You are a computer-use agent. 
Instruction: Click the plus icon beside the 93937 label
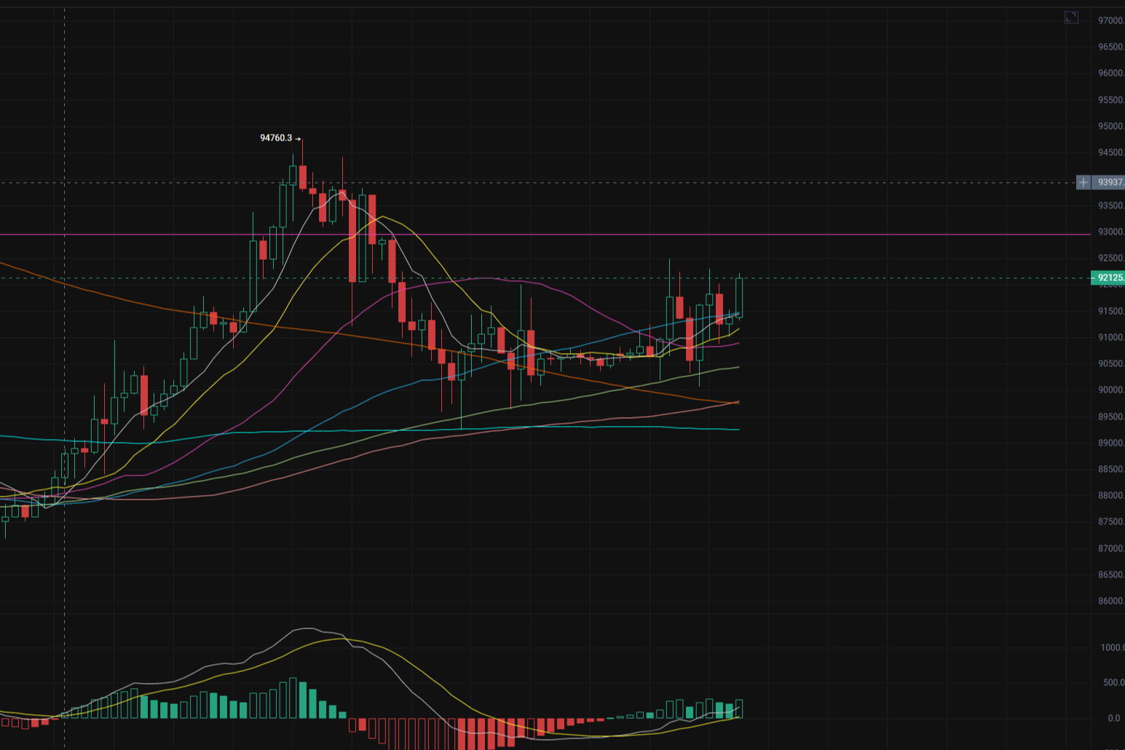1083,182
